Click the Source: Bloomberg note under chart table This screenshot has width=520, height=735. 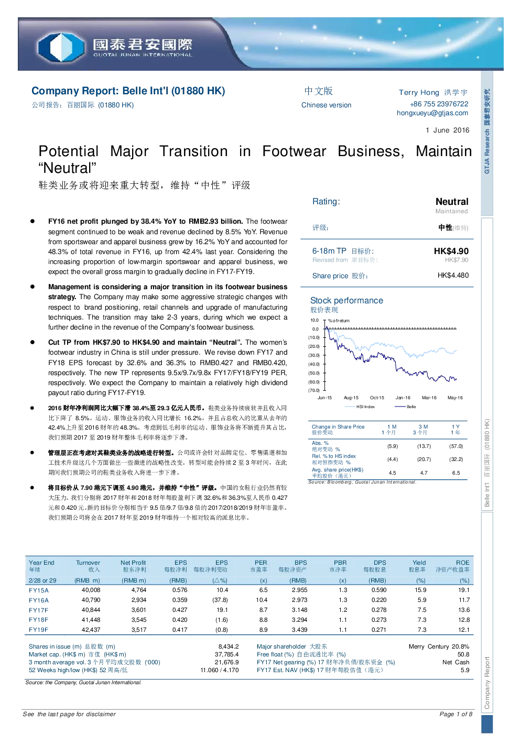362,482
